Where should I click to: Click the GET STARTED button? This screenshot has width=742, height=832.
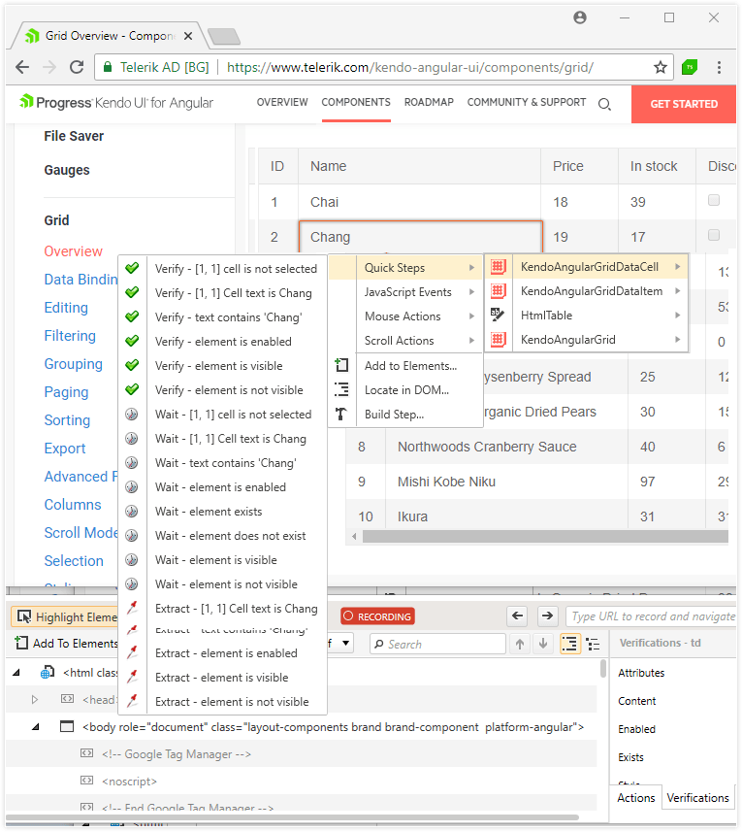pyautogui.click(x=684, y=104)
